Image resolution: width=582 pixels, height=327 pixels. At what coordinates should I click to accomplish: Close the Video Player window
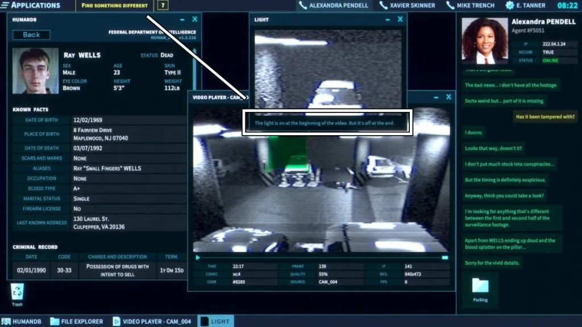pyautogui.click(x=448, y=97)
